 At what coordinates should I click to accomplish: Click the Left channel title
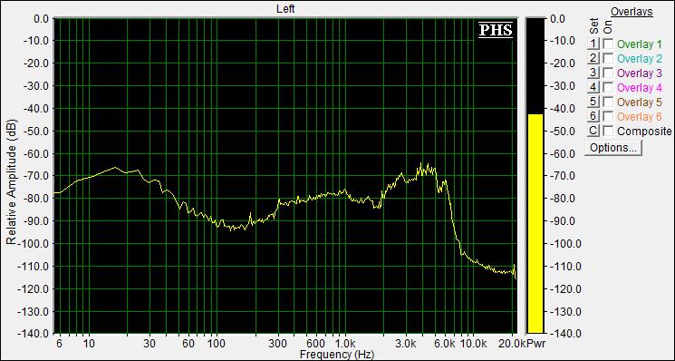pyautogui.click(x=285, y=8)
